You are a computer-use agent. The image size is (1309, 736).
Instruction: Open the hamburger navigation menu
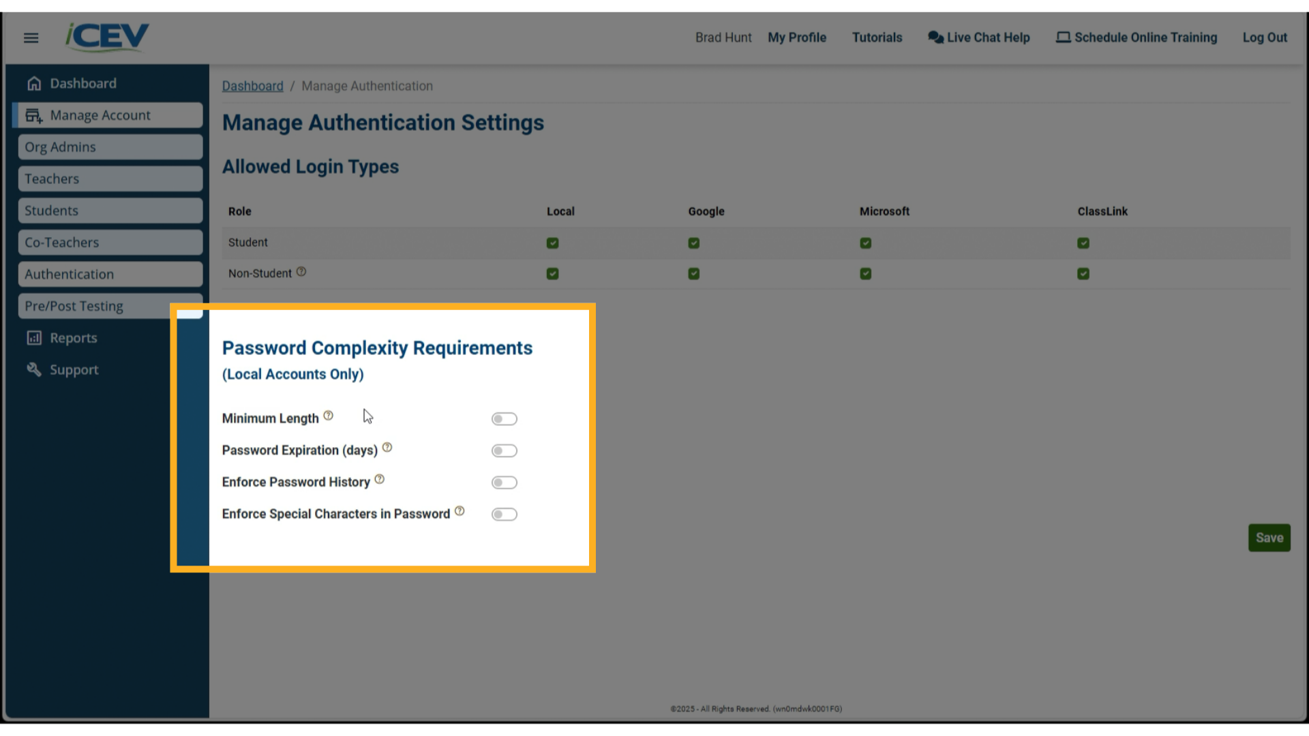point(31,37)
